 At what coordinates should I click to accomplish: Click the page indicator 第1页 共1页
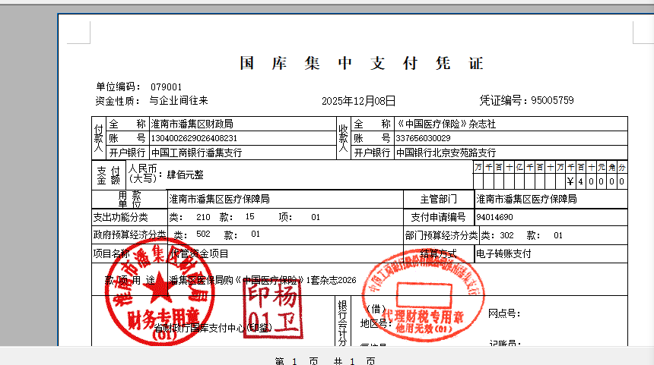(x=326, y=360)
